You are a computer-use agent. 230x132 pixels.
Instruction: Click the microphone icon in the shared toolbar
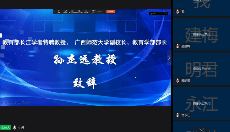59,11
